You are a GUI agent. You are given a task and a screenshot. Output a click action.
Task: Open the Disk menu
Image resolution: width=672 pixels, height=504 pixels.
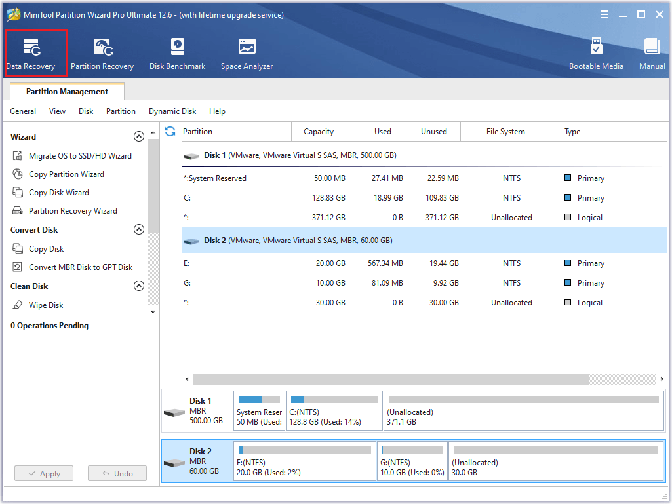pos(86,111)
